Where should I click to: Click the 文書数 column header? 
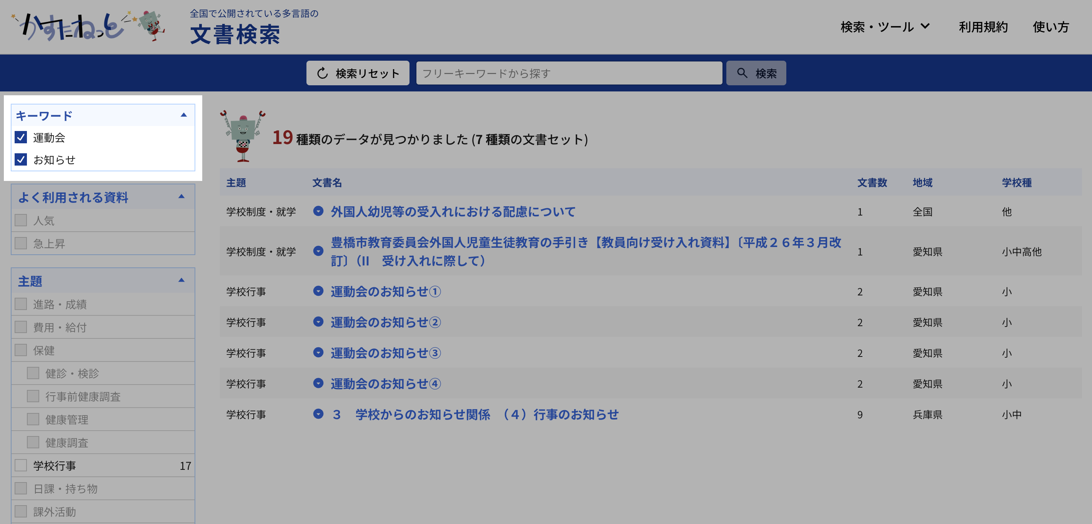(x=872, y=182)
